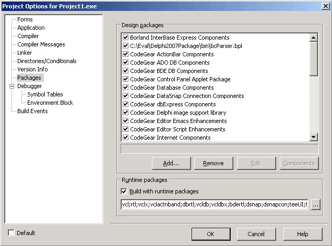Collapse the Debugger tree node
The image size is (332, 246).
click(11, 86)
